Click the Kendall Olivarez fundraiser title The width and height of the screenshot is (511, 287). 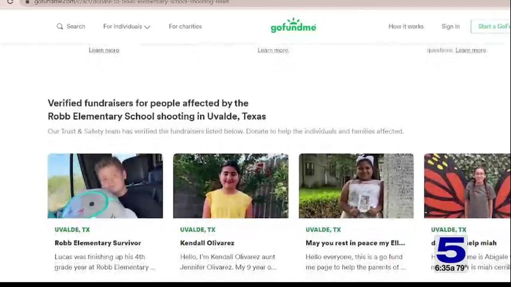(x=207, y=243)
